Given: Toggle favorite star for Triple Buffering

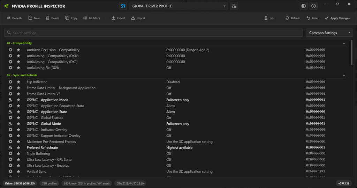Looking at the screenshot, I should tap(18, 153).
